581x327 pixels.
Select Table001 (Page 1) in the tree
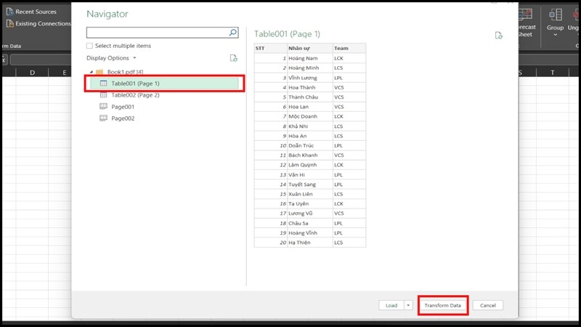click(135, 84)
